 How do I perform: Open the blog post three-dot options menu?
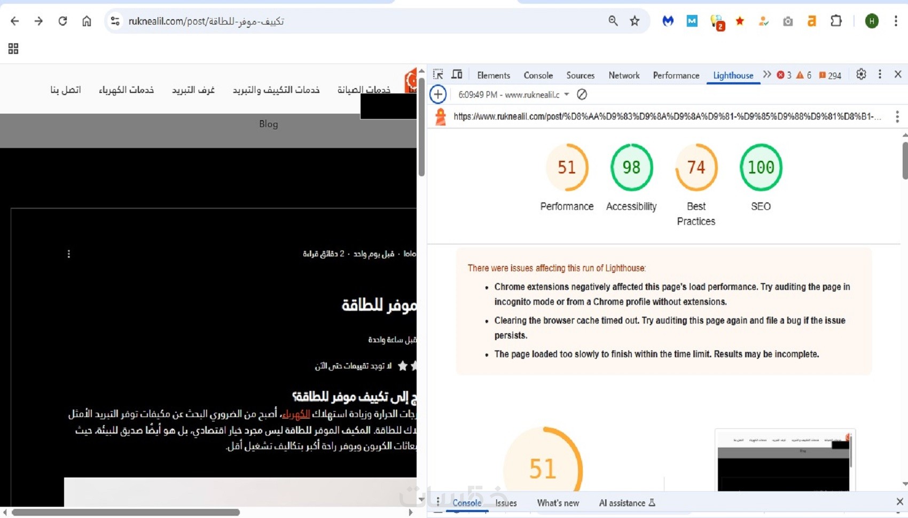(x=69, y=254)
